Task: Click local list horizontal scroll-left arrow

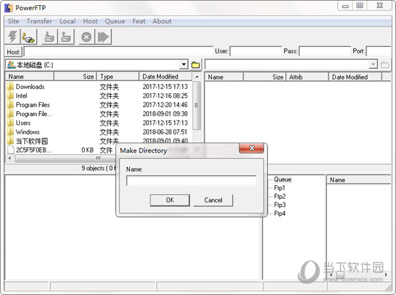Action: (x=10, y=158)
